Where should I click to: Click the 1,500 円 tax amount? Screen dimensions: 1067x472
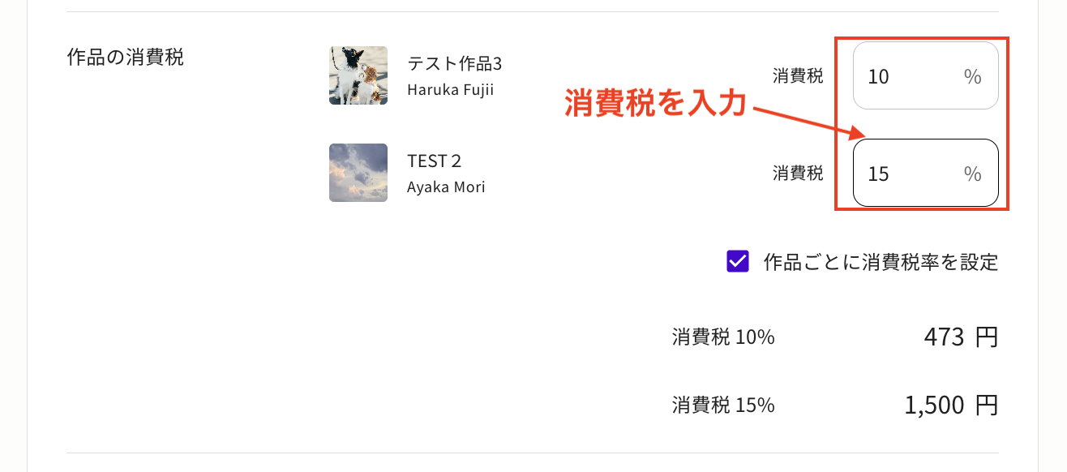(x=950, y=405)
